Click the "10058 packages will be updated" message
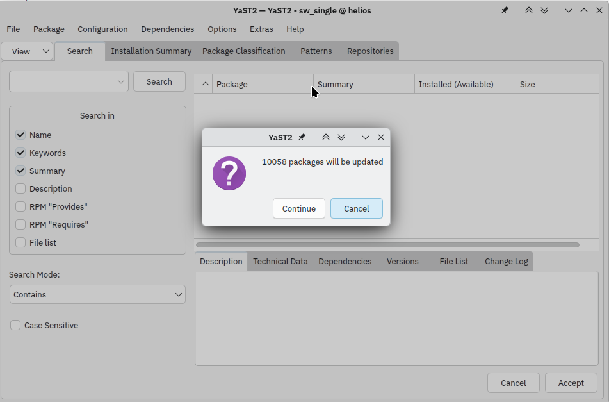This screenshot has height=402, width=609. (x=322, y=162)
